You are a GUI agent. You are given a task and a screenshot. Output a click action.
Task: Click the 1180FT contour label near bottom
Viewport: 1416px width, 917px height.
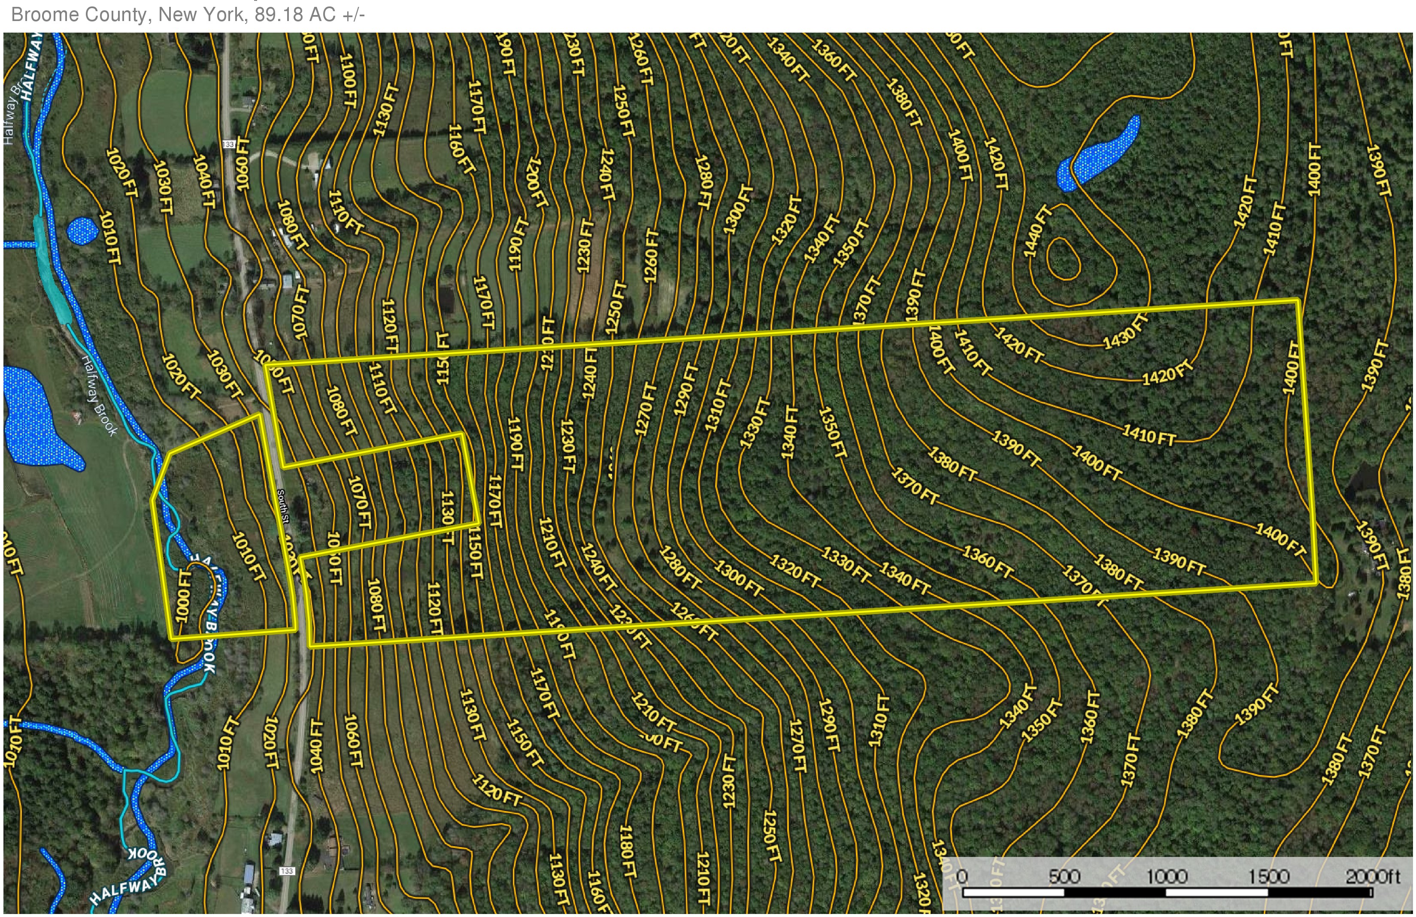click(628, 851)
